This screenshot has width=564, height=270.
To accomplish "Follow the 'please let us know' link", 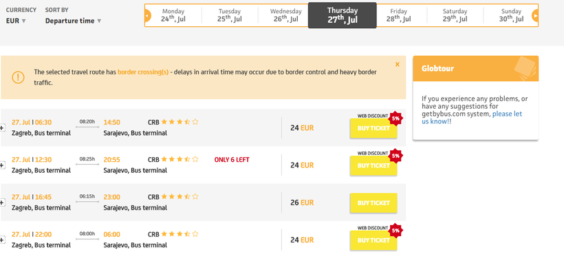I will click(x=472, y=118).
